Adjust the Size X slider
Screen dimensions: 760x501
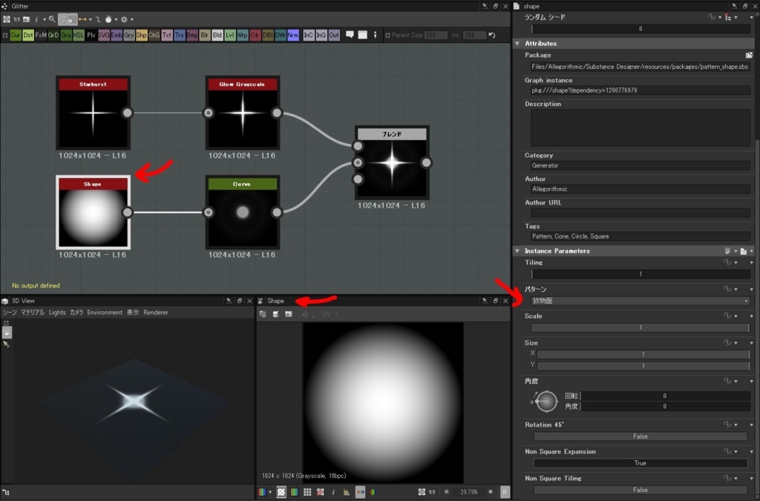pyautogui.click(x=643, y=354)
